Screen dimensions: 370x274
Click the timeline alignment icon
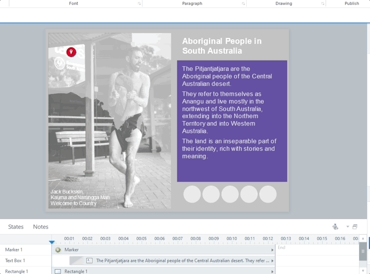pos(335,227)
